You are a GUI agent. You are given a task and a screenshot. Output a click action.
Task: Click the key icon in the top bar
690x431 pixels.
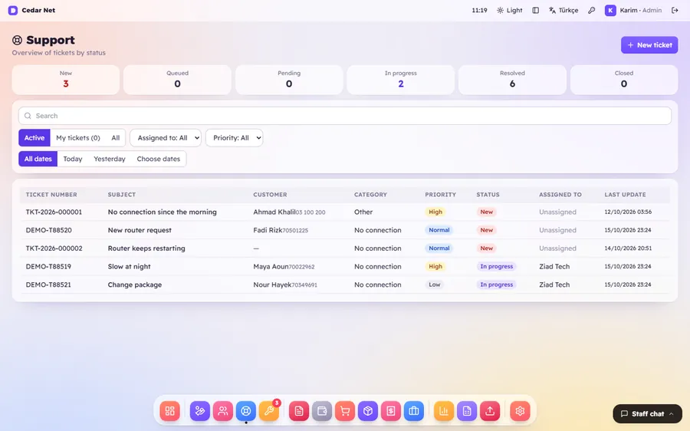click(591, 10)
